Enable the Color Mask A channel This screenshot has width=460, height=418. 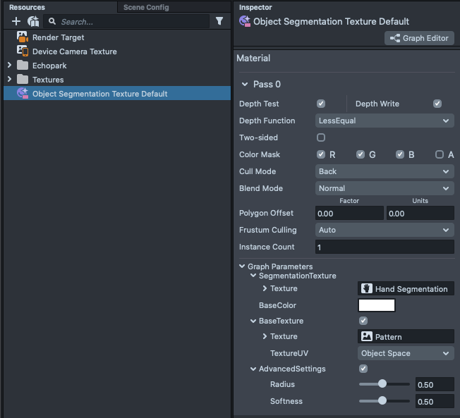(440, 154)
